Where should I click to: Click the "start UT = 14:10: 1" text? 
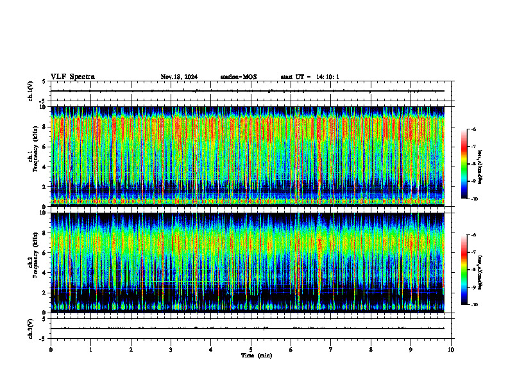tap(310, 77)
